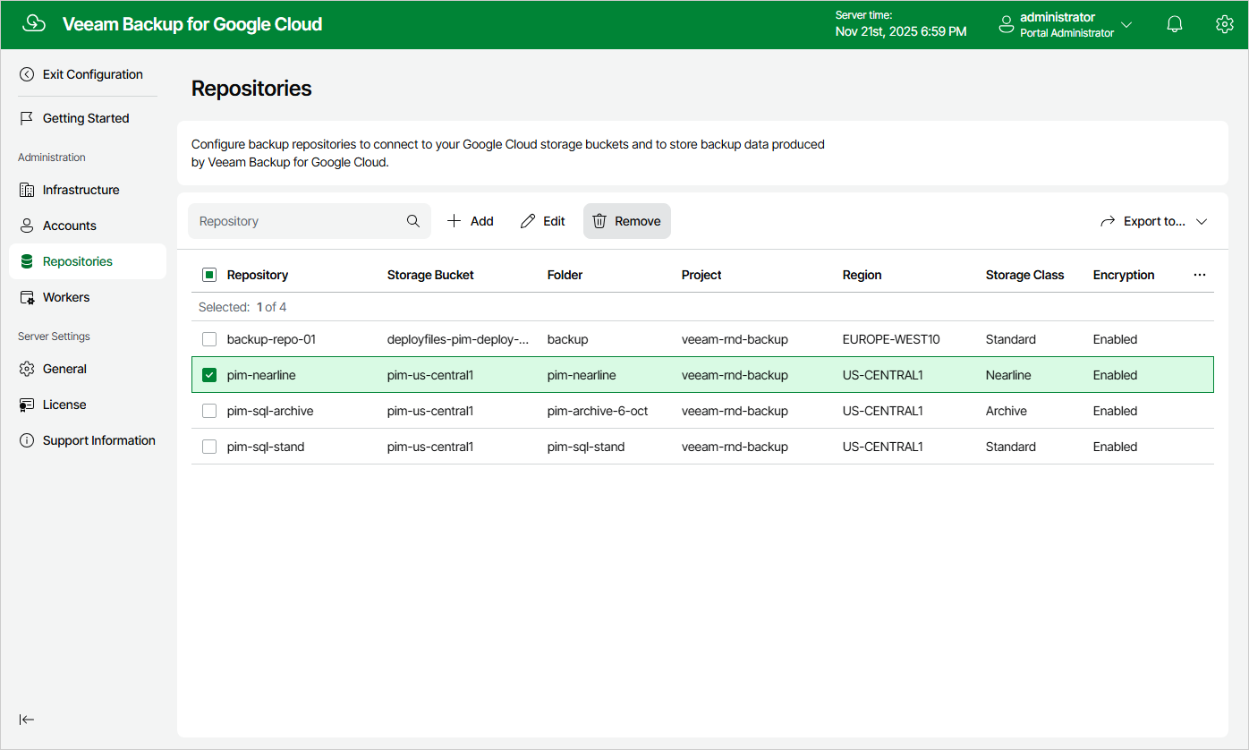Check the pim-sql-archive checkbox
The image size is (1249, 750).
point(209,411)
